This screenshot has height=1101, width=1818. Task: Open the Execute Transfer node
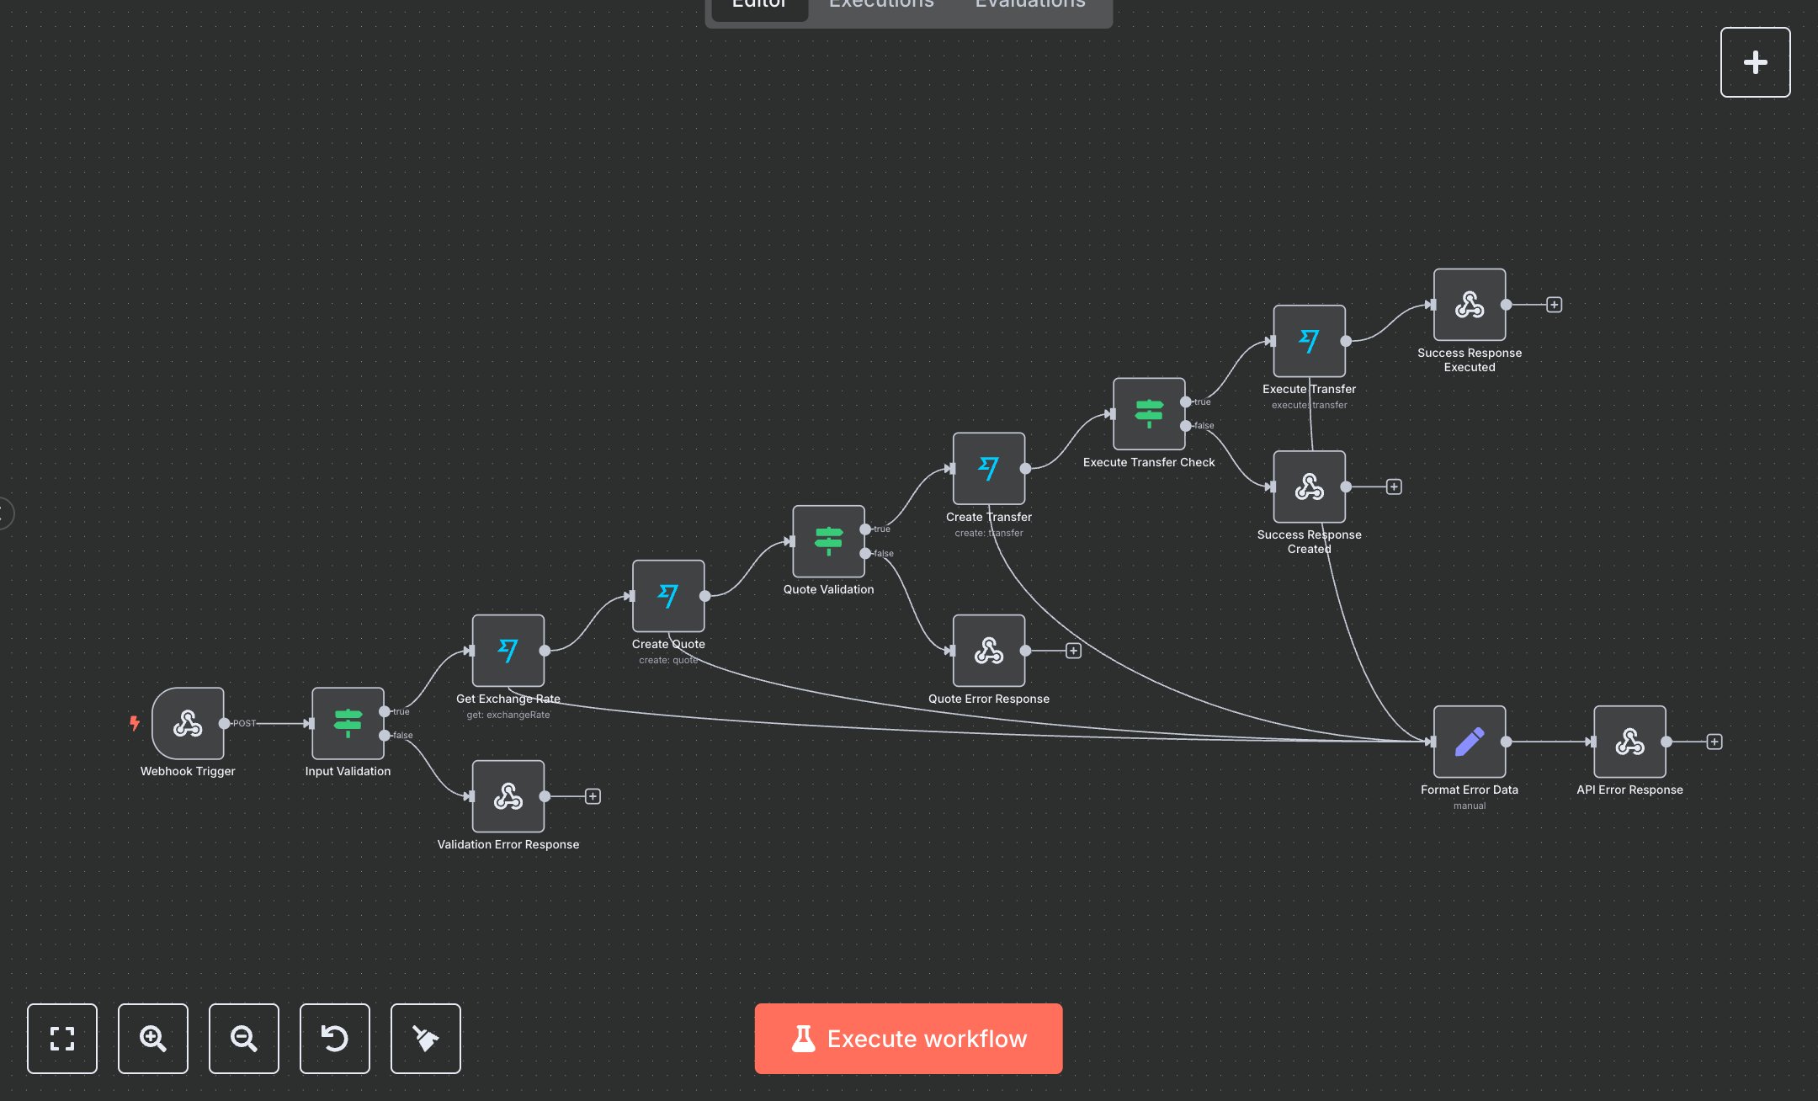[x=1308, y=340]
